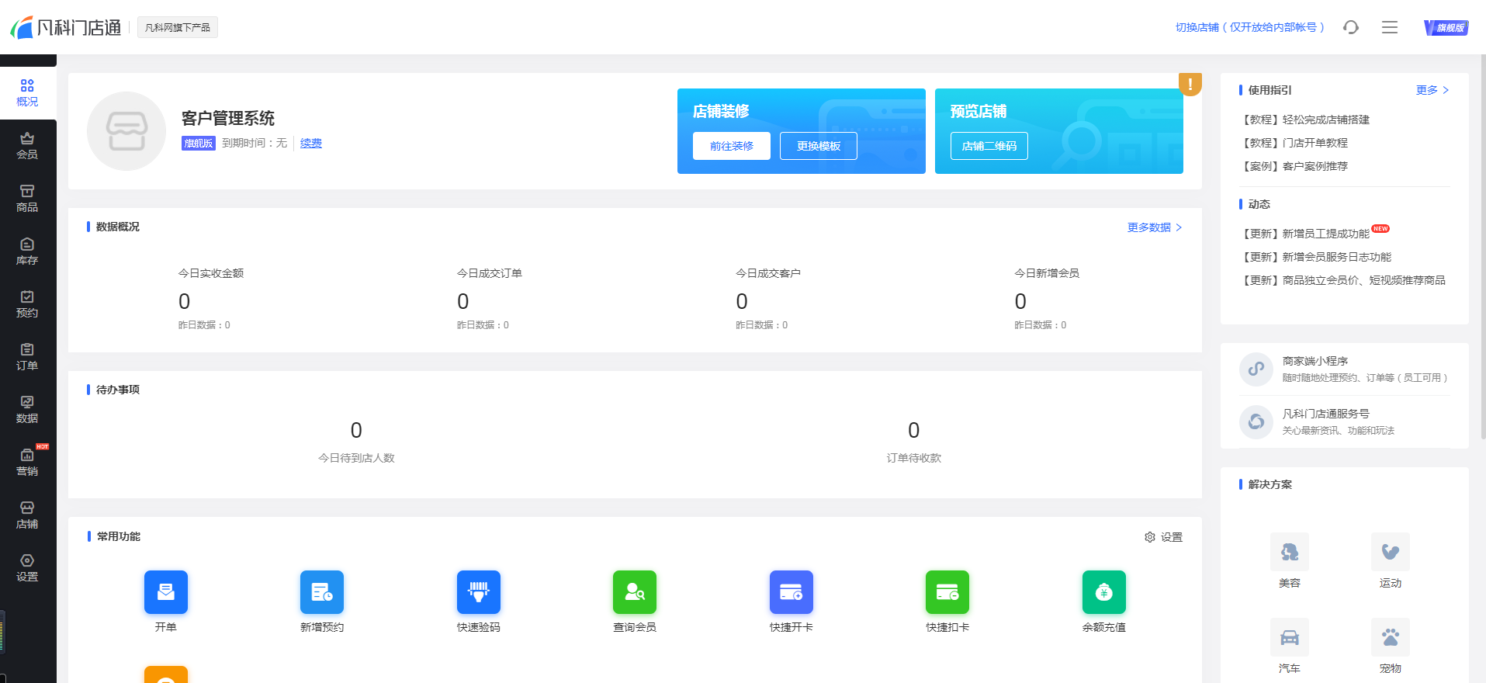Click the page's vertical scrollbar
The height and width of the screenshot is (683, 1486).
point(1482,233)
